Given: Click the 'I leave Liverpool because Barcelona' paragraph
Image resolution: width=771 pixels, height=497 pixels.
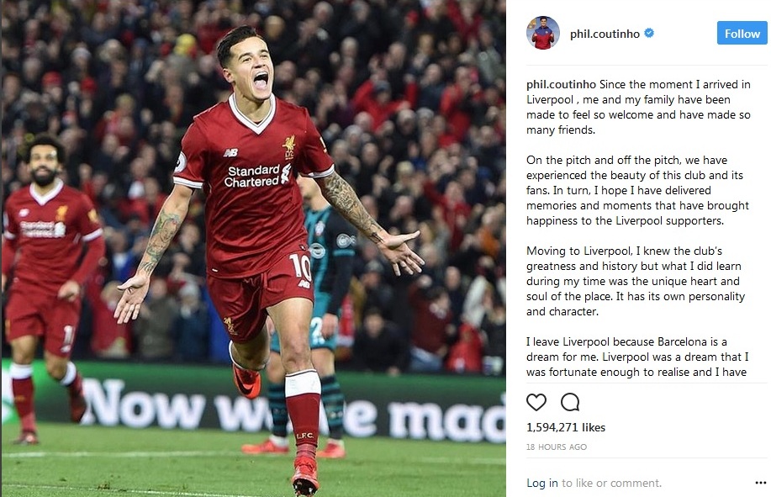Looking at the screenshot, I should (x=637, y=357).
